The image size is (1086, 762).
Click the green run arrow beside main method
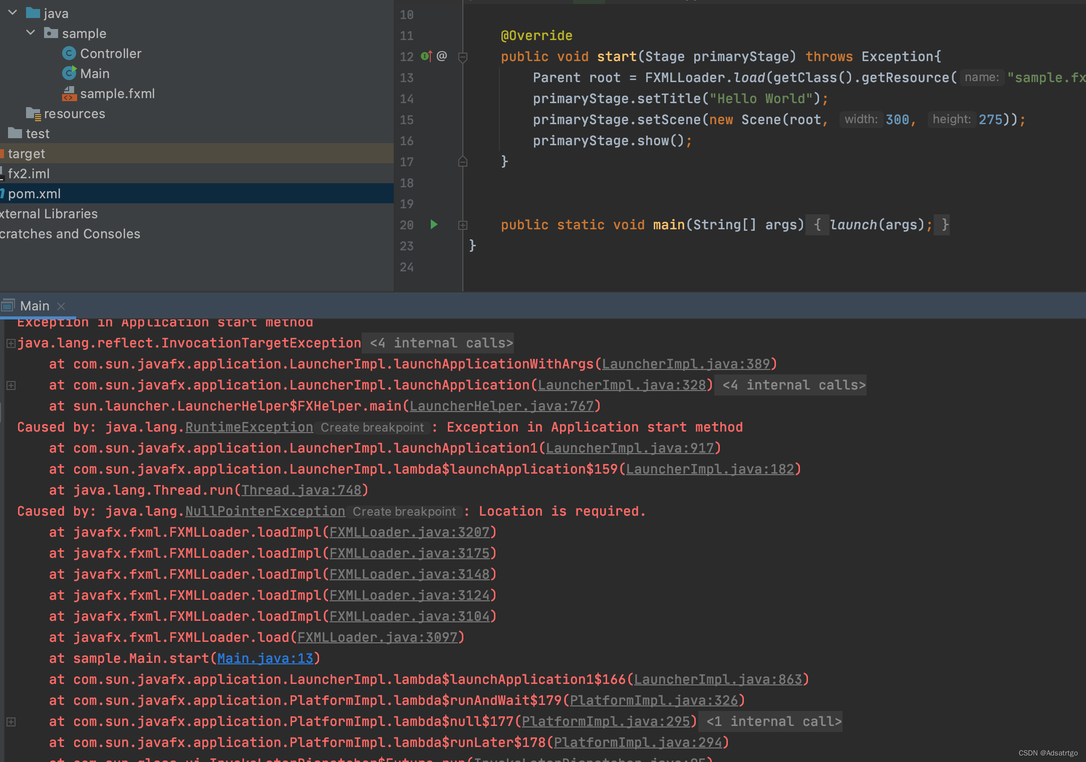434,224
